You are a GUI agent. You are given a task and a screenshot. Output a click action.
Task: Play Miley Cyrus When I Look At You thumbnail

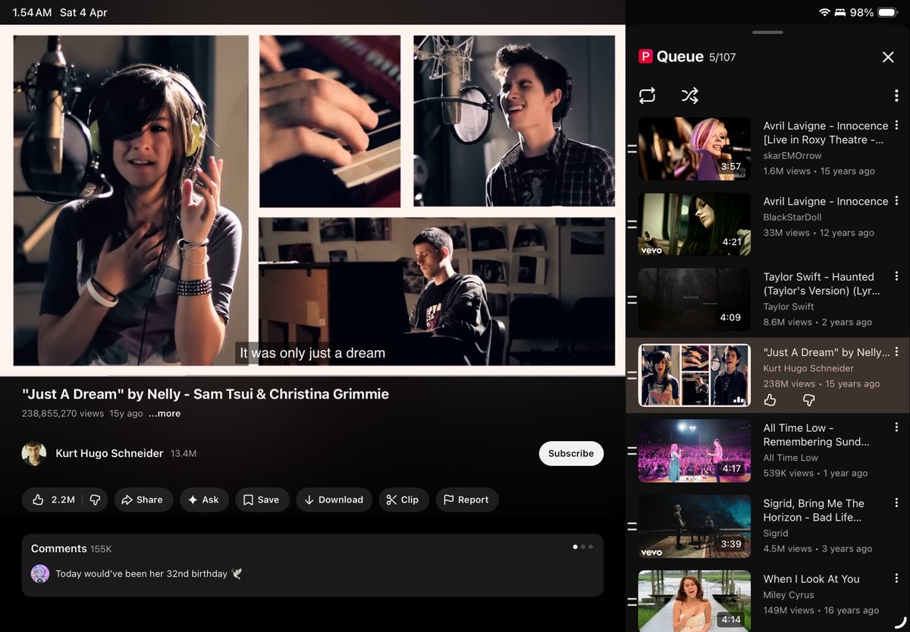point(694,601)
